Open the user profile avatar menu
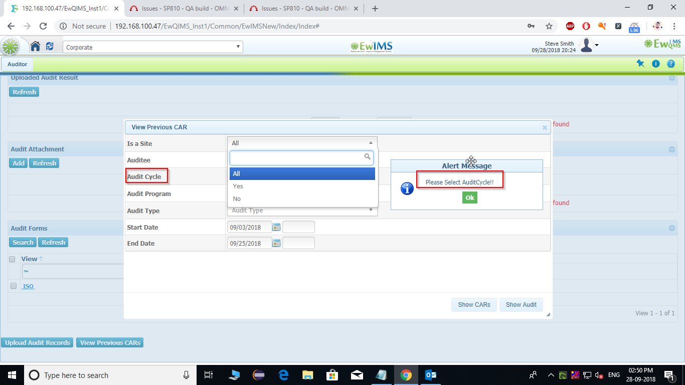Viewport: 685px width, 385px height. [588, 46]
